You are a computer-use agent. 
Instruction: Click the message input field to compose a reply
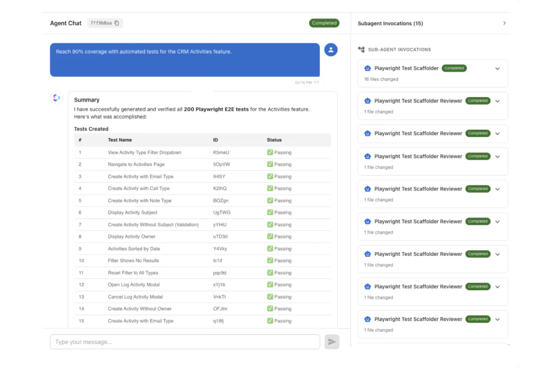click(x=185, y=342)
